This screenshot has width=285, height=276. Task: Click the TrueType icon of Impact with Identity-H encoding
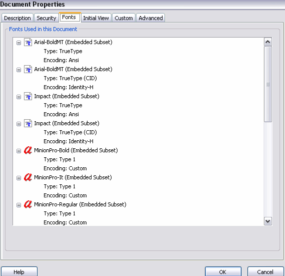[28, 123]
